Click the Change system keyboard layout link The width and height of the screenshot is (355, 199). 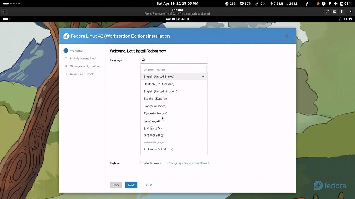click(188, 163)
